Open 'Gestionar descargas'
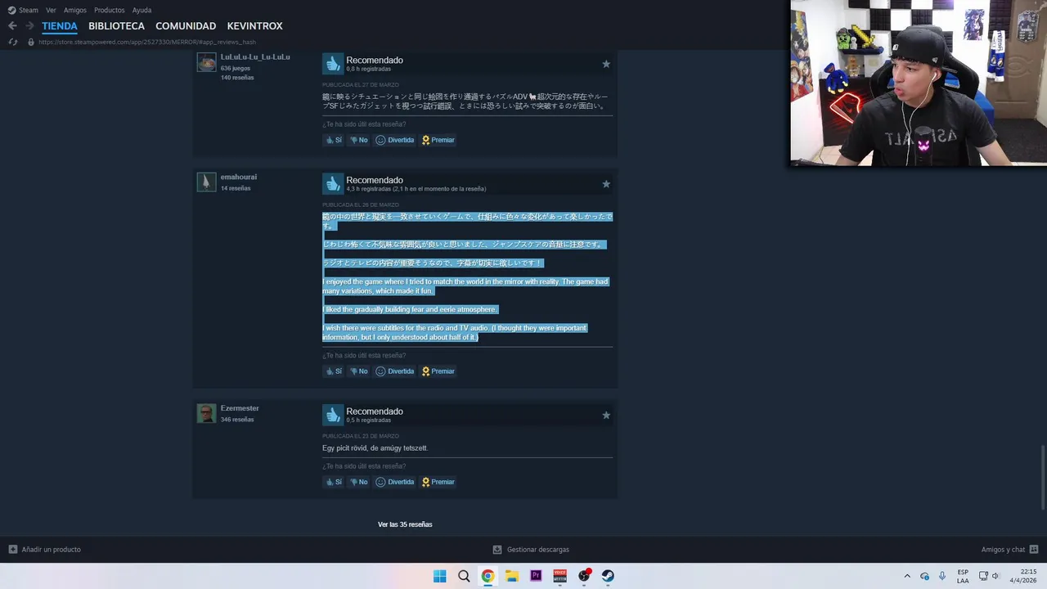1047x589 pixels. (531, 550)
